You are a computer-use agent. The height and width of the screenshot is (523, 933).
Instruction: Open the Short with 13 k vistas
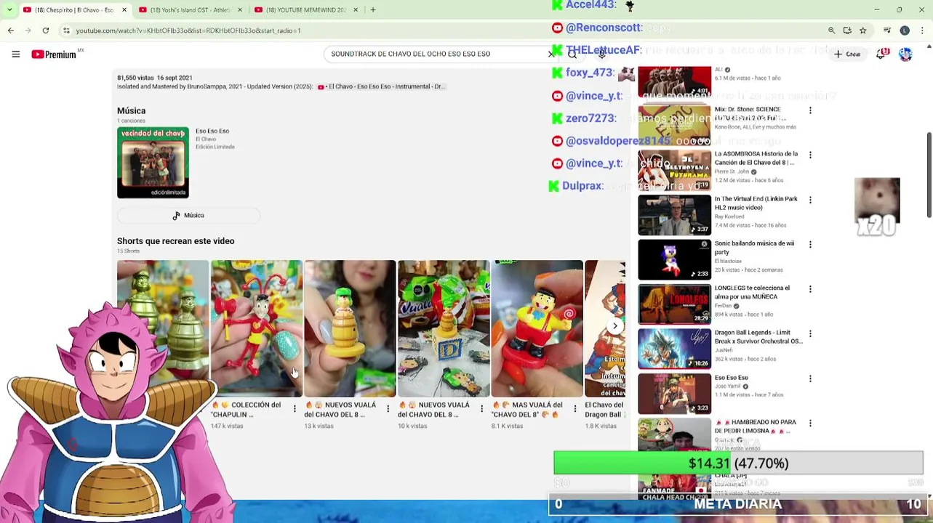pos(350,328)
